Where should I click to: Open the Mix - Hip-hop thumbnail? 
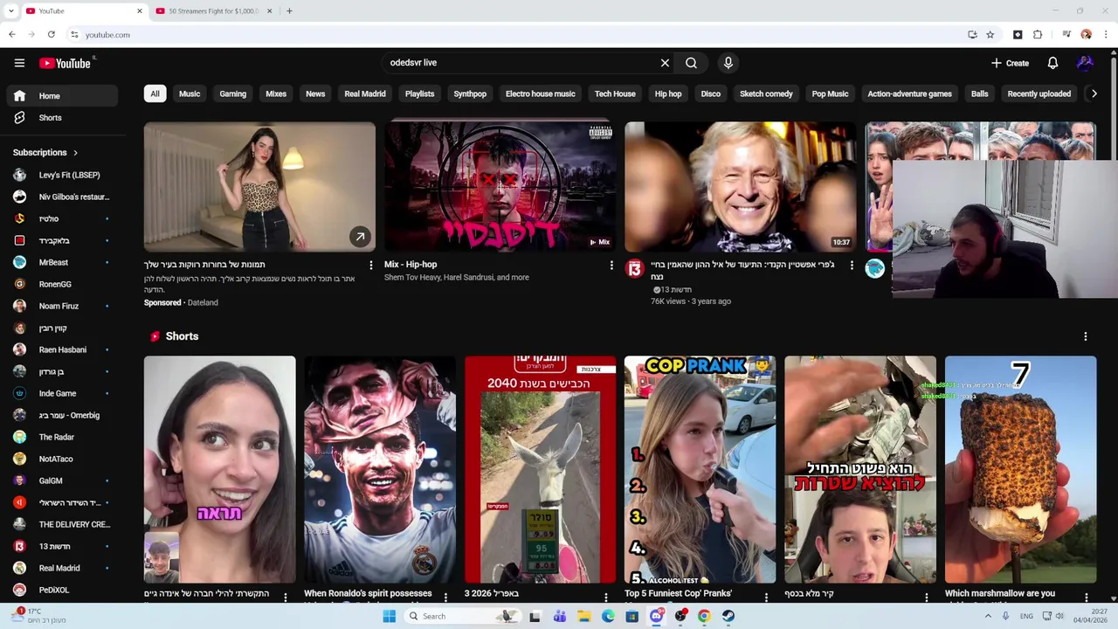tap(500, 187)
